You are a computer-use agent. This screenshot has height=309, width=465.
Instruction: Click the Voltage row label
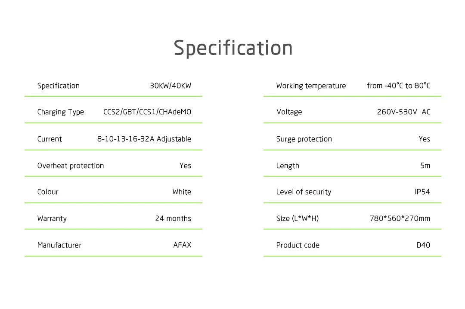pos(289,112)
